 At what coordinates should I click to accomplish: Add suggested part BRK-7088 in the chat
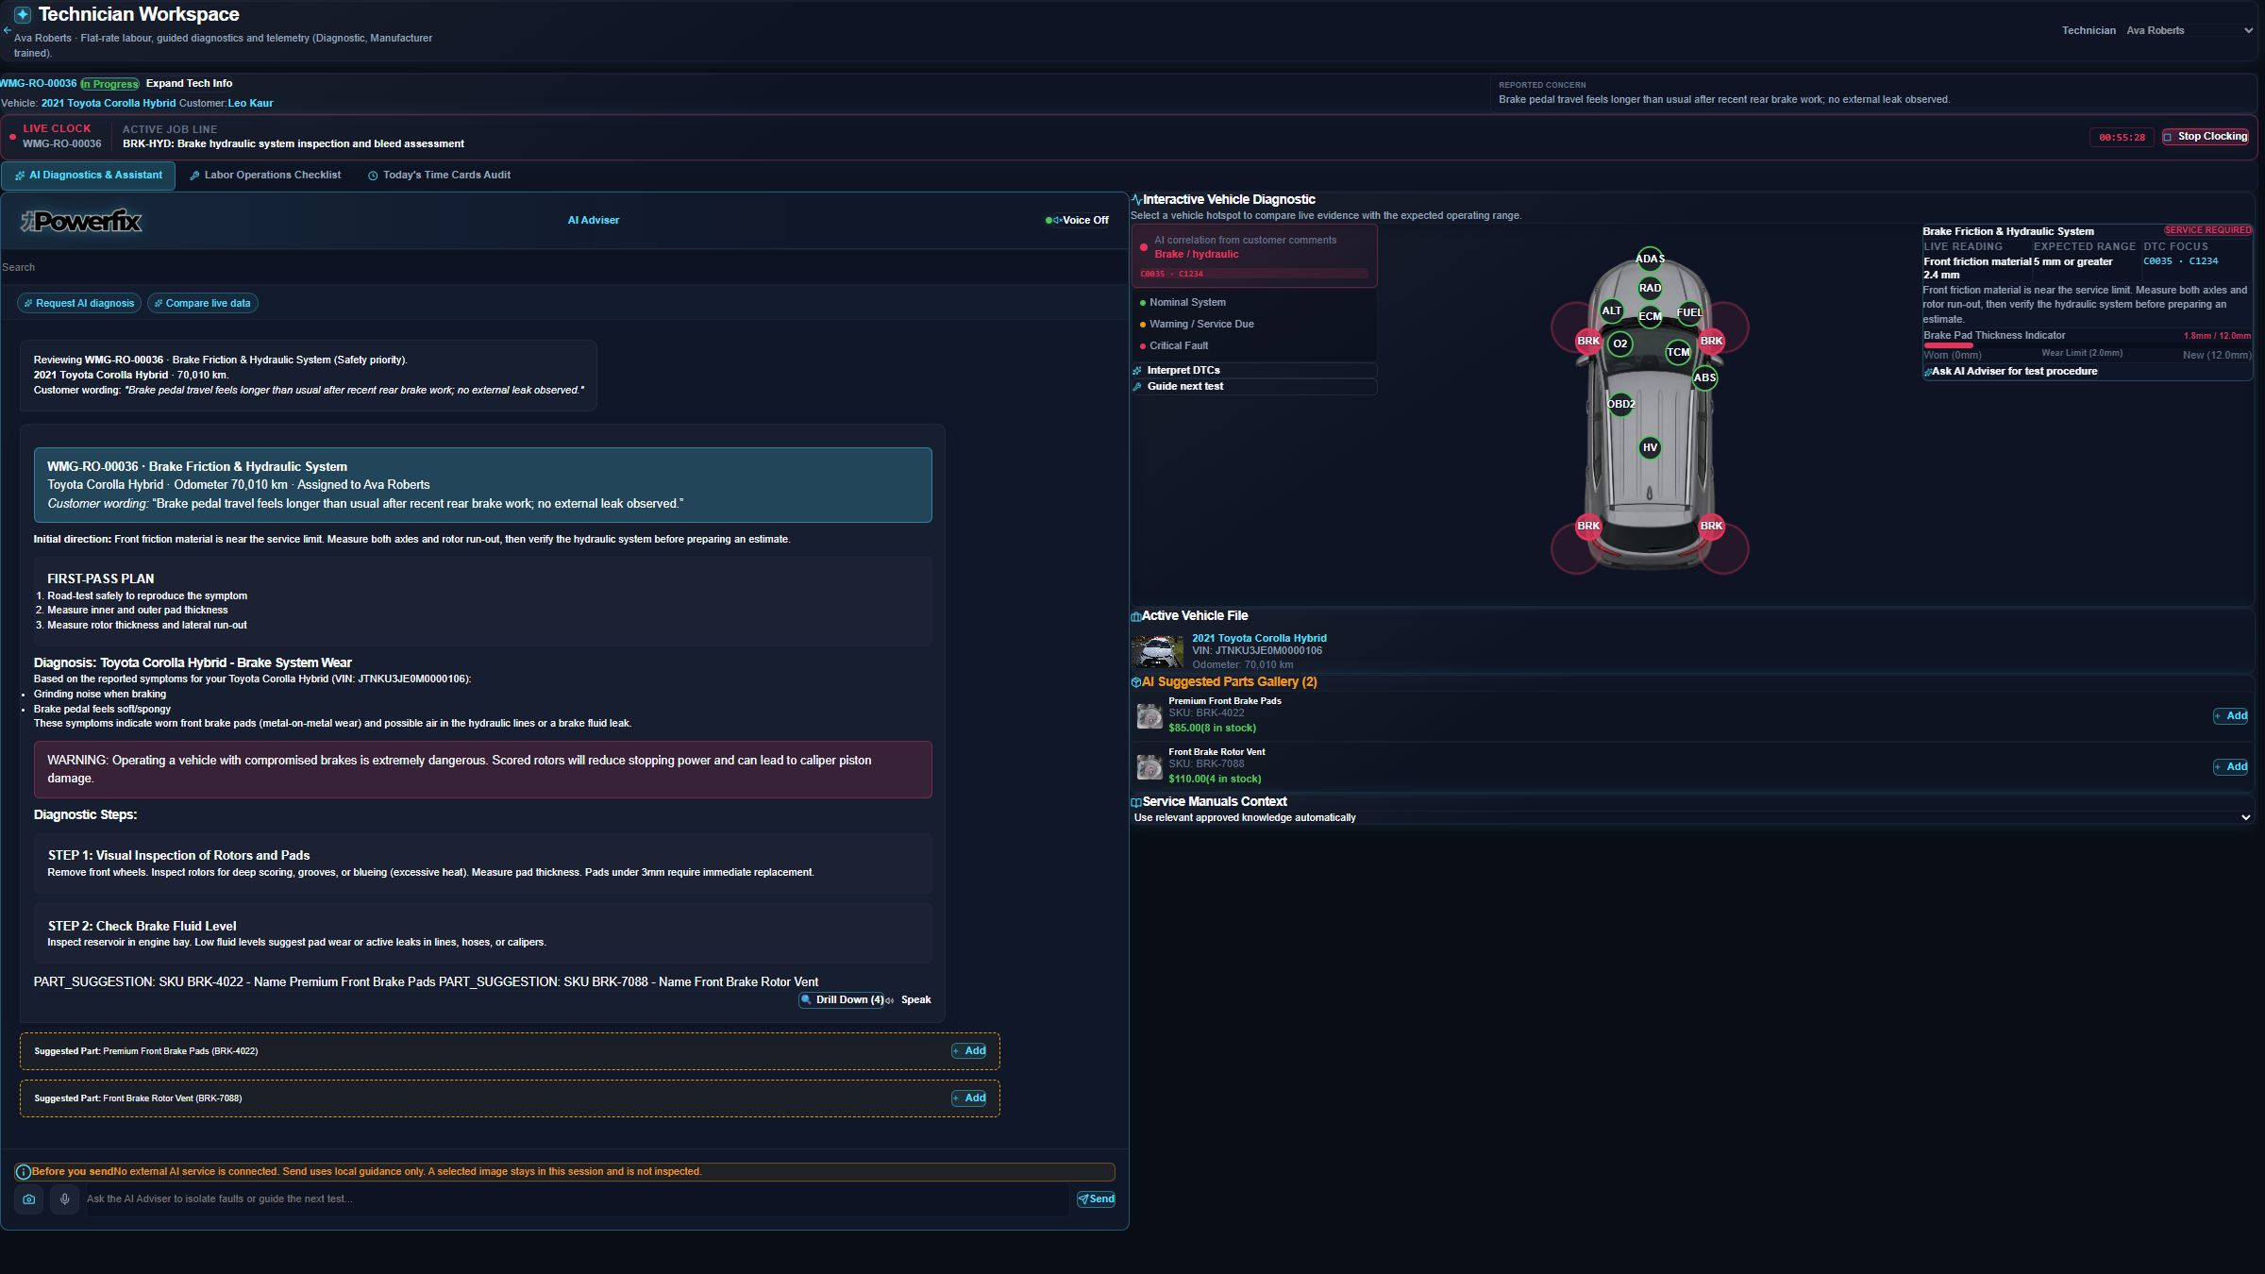pos(969,1098)
